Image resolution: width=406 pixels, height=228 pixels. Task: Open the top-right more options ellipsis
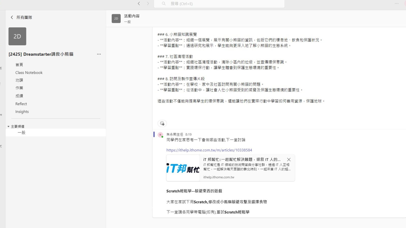(x=397, y=4)
